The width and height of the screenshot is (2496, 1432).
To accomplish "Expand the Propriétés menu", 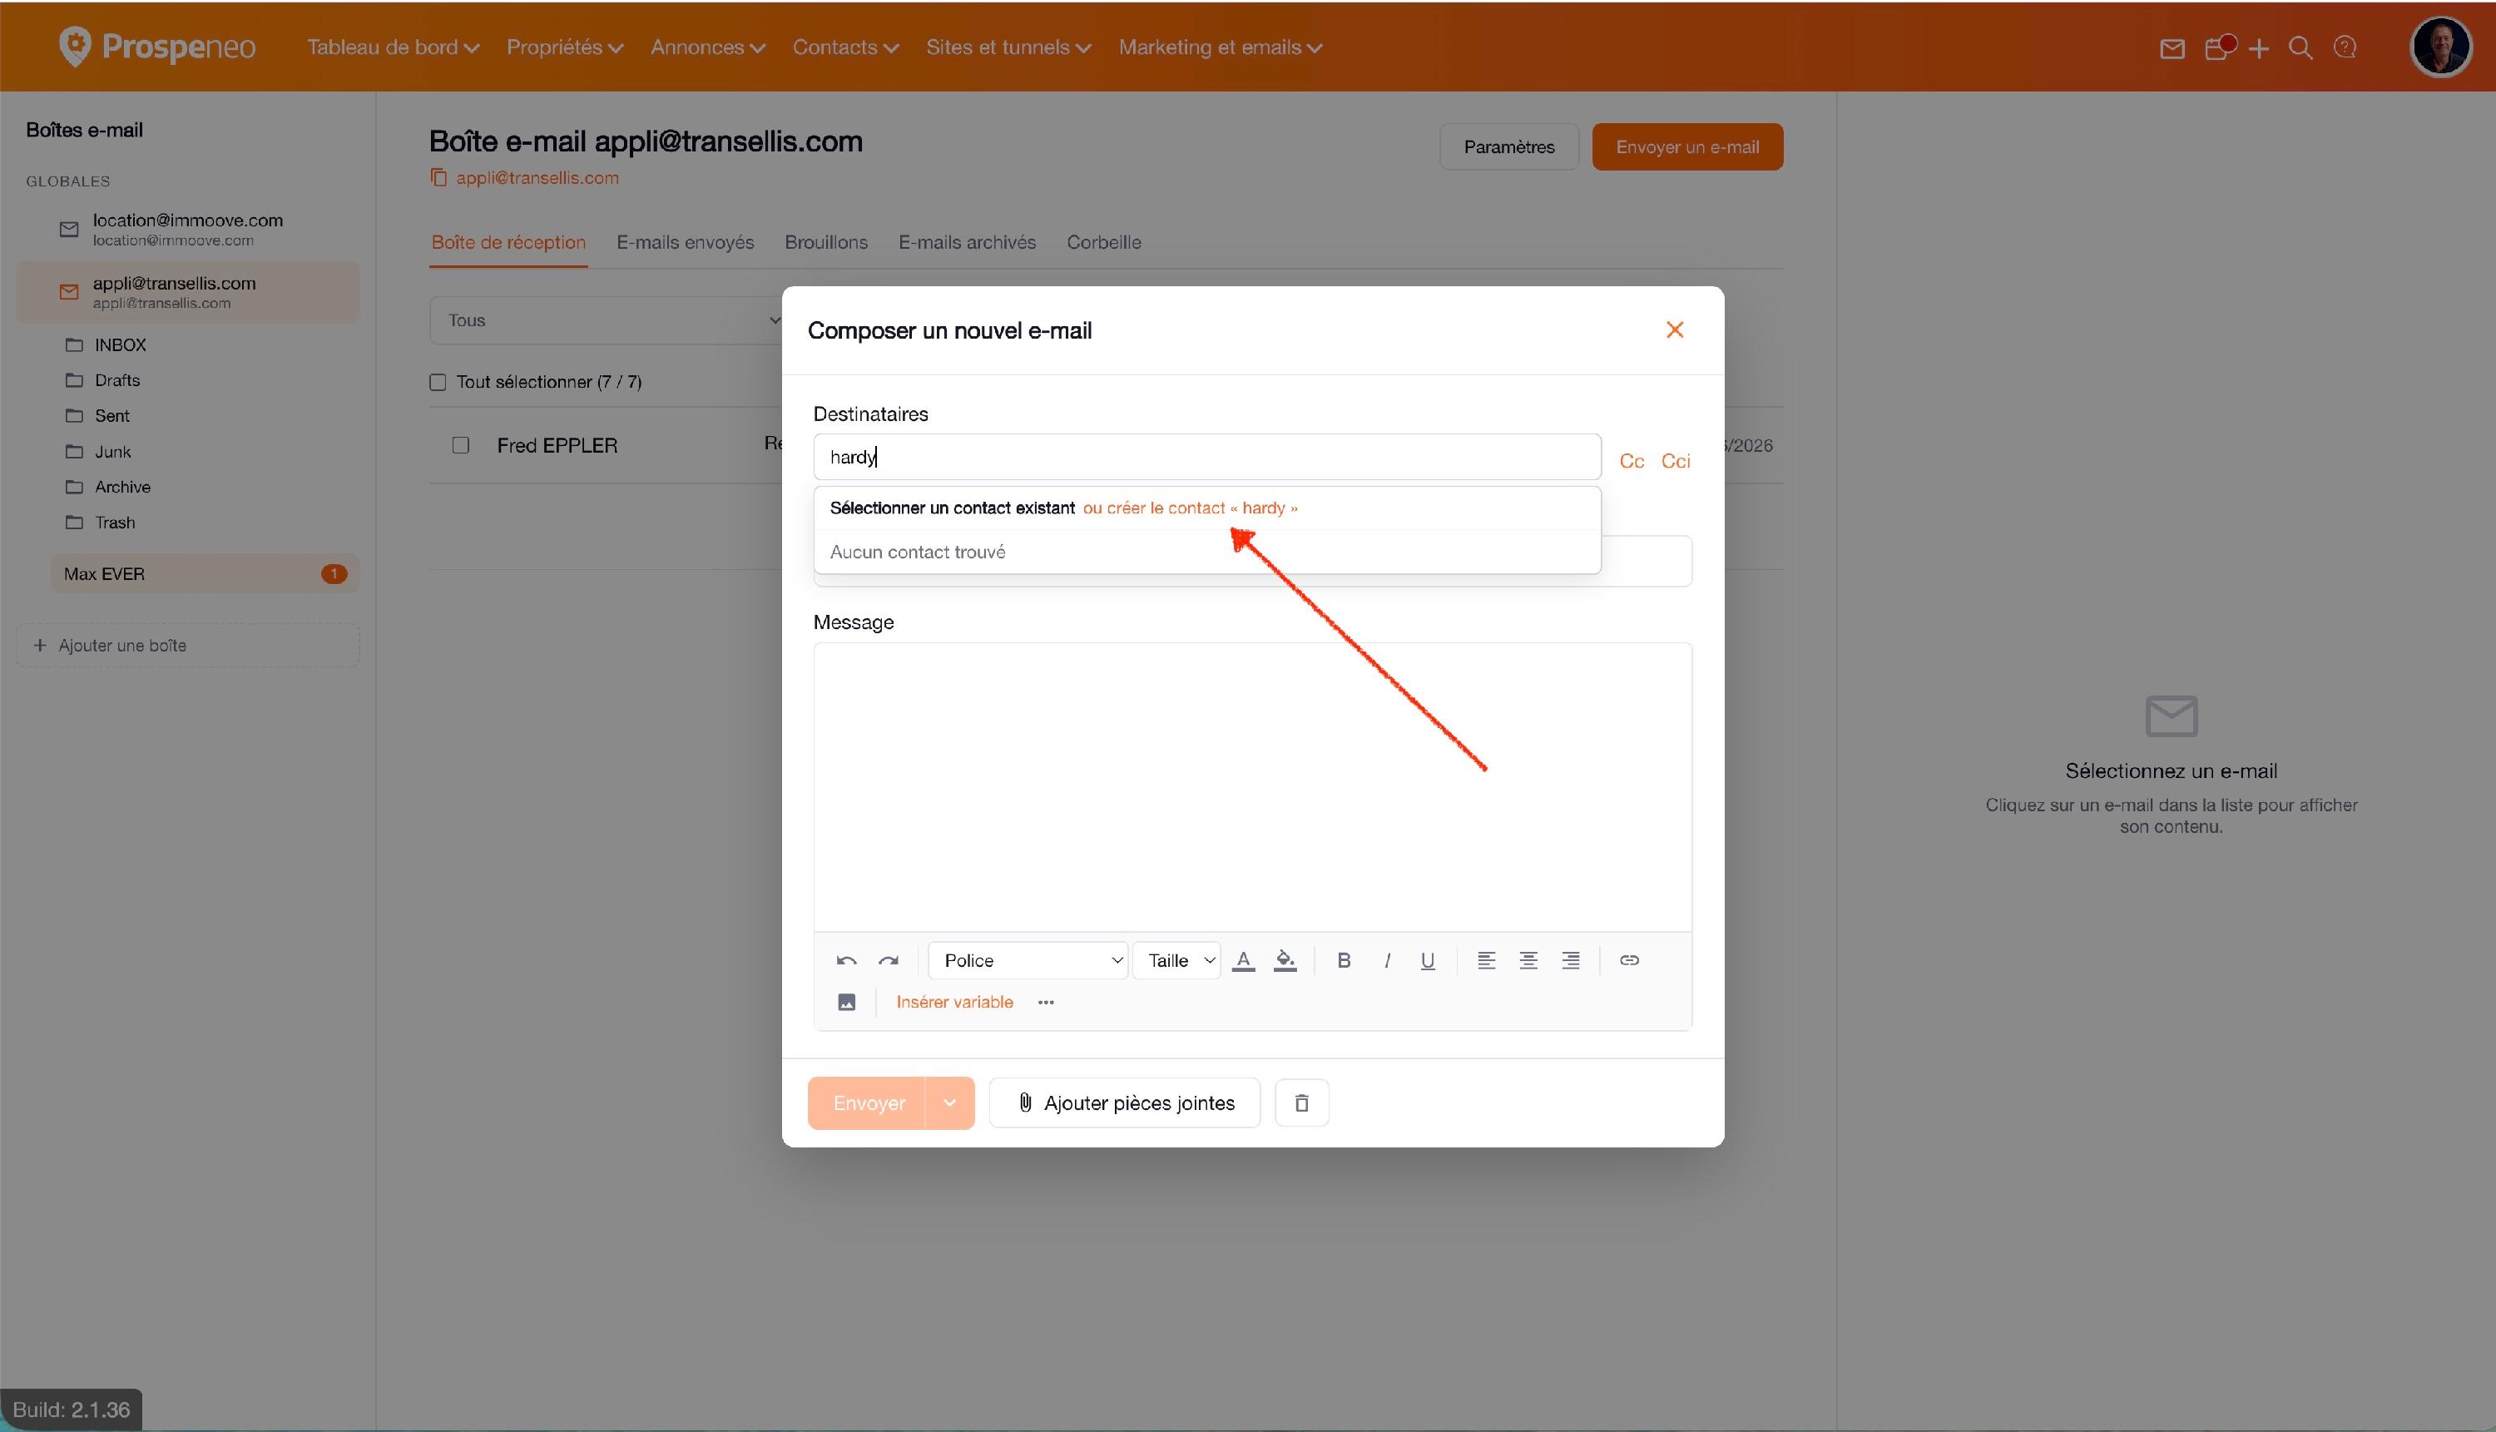I will [564, 47].
